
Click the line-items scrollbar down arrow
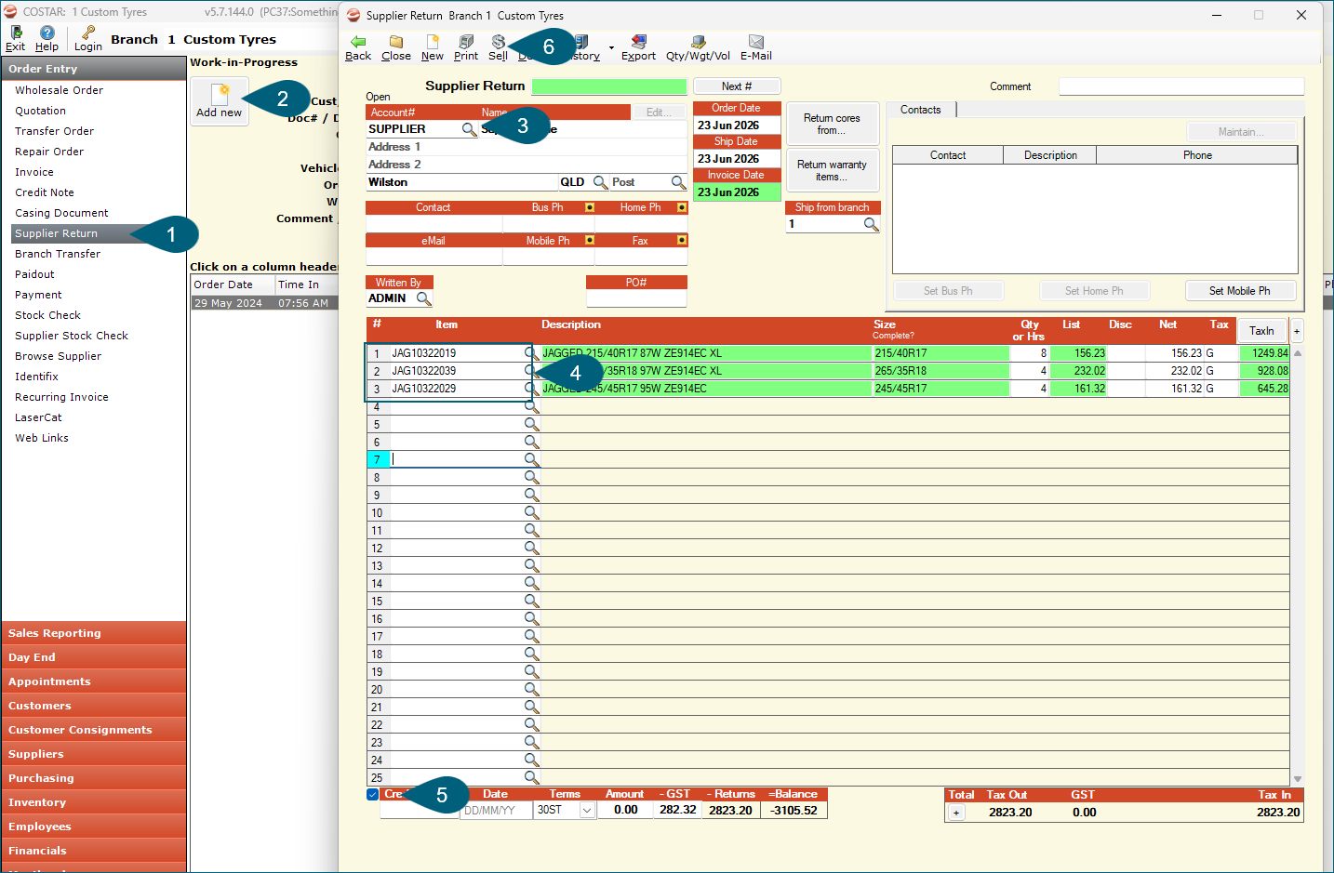coord(1298,779)
